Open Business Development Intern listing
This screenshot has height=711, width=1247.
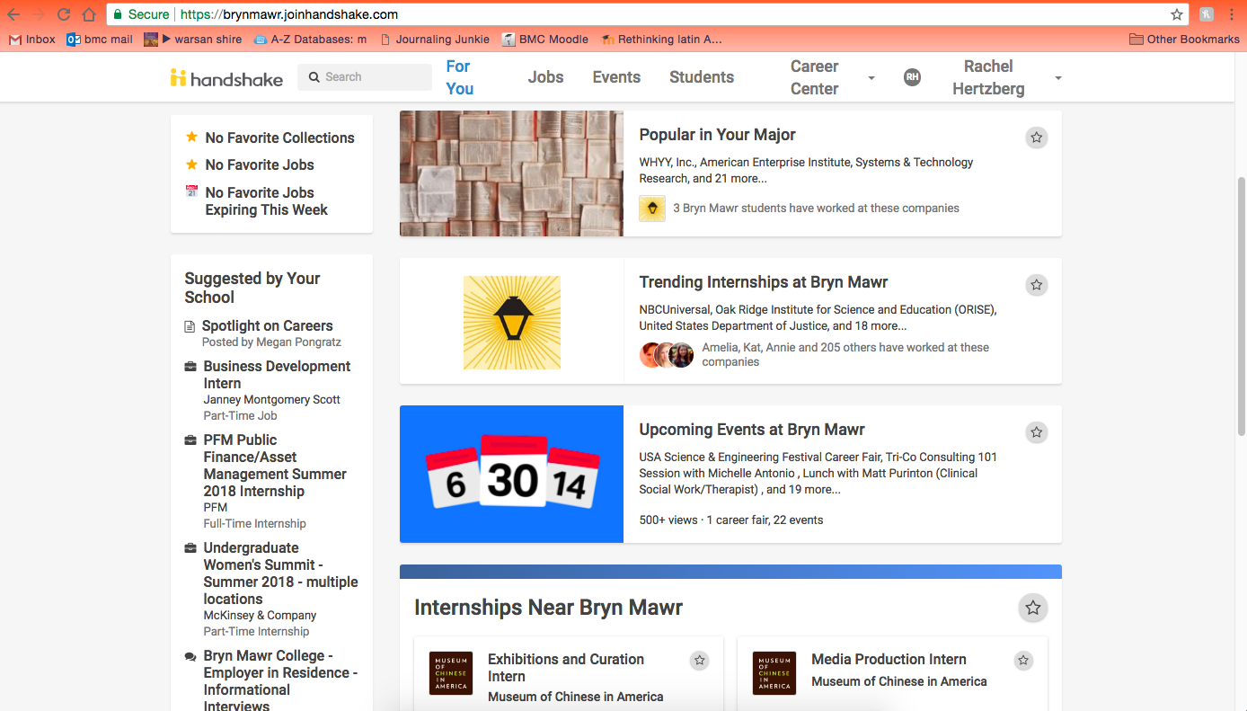pyautogui.click(x=277, y=375)
